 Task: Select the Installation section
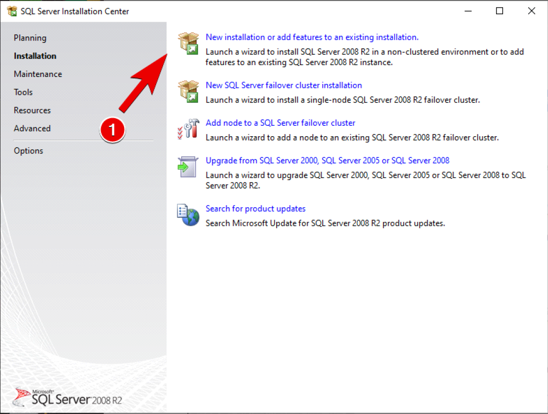[35, 56]
